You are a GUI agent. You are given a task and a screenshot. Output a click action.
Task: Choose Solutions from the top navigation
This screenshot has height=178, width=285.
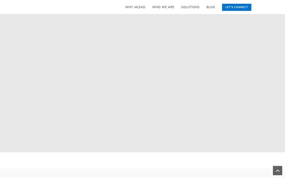pyautogui.click(x=190, y=7)
